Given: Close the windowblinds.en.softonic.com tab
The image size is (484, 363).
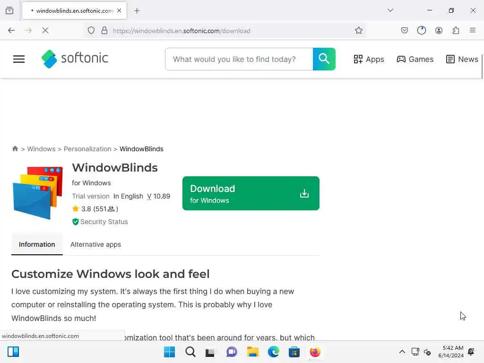Looking at the screenshot, I should (119, 10).
